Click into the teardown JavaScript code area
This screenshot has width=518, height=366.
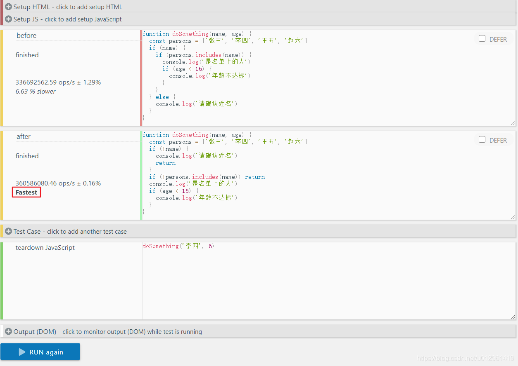329,281
